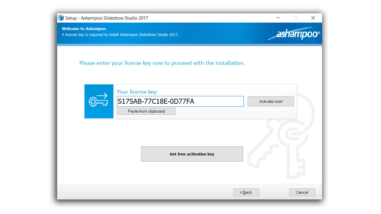This screenshot has height=214, width=381.
Task: Click the window title 'Setup - Ashampoo Slideshow Studio 2017'
Action: (107, 18)
